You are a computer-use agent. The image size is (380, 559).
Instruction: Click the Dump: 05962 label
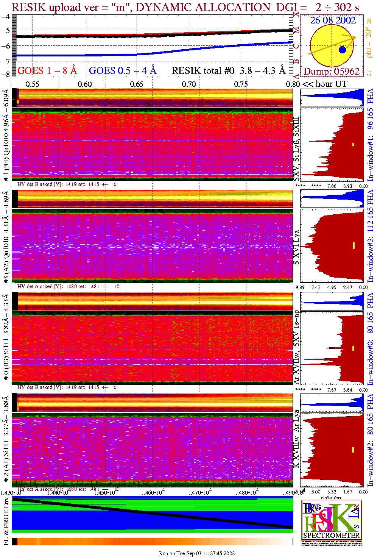(331, 71)
